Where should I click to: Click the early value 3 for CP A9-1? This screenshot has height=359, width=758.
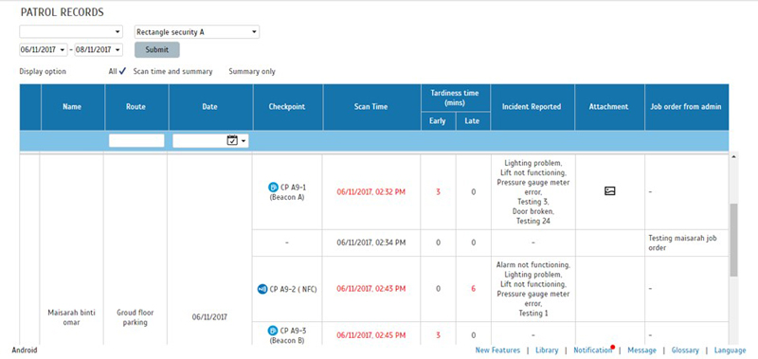[438, 192]
